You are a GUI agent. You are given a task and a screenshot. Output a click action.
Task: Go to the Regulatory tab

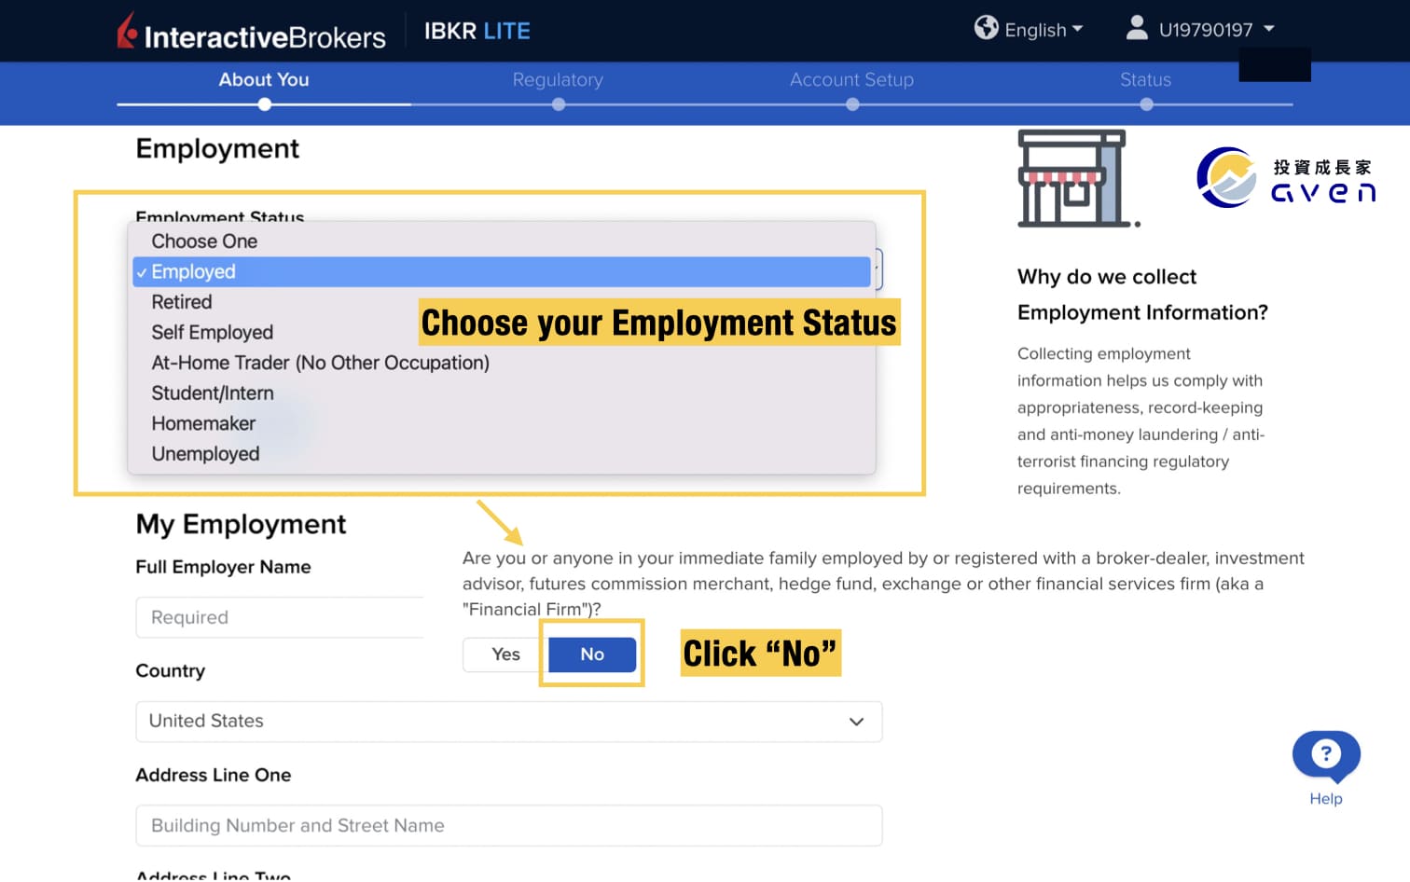[558, 80]
